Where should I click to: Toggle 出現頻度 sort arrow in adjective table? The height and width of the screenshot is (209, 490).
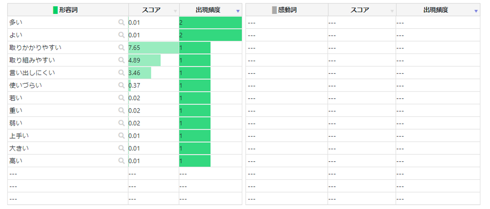pyautogui.click(x=238, y=11)
